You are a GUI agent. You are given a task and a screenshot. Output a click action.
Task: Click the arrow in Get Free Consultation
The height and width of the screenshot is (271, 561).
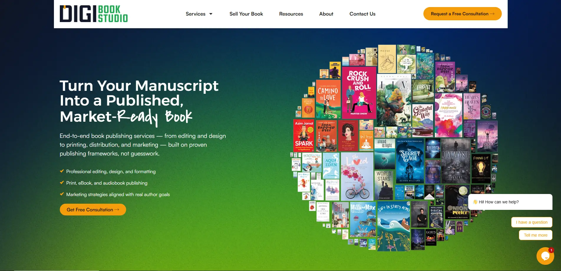117,210
